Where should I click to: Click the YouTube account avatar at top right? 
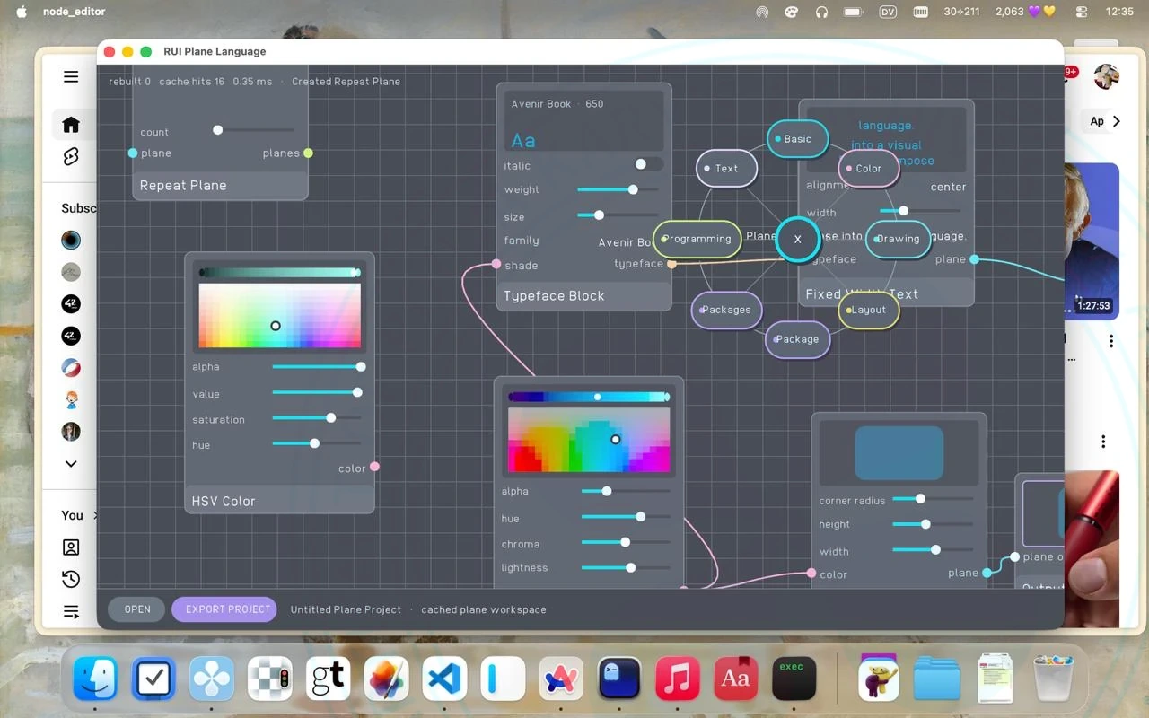(x=1107, y=77)
